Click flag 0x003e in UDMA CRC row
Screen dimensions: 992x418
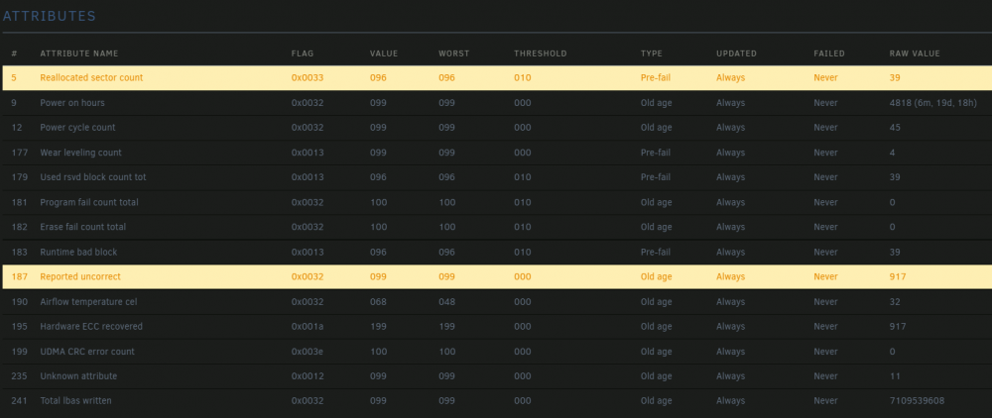point(308,351)
